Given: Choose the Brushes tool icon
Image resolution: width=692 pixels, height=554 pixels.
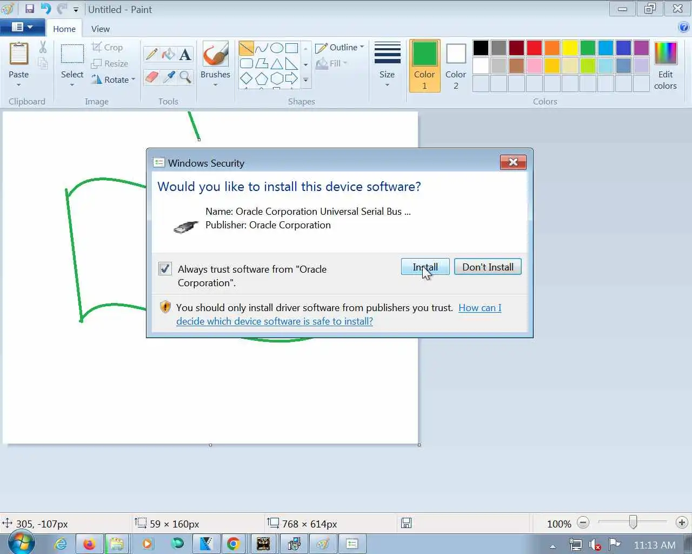Looking at the screenshot, I should (215, 55).
